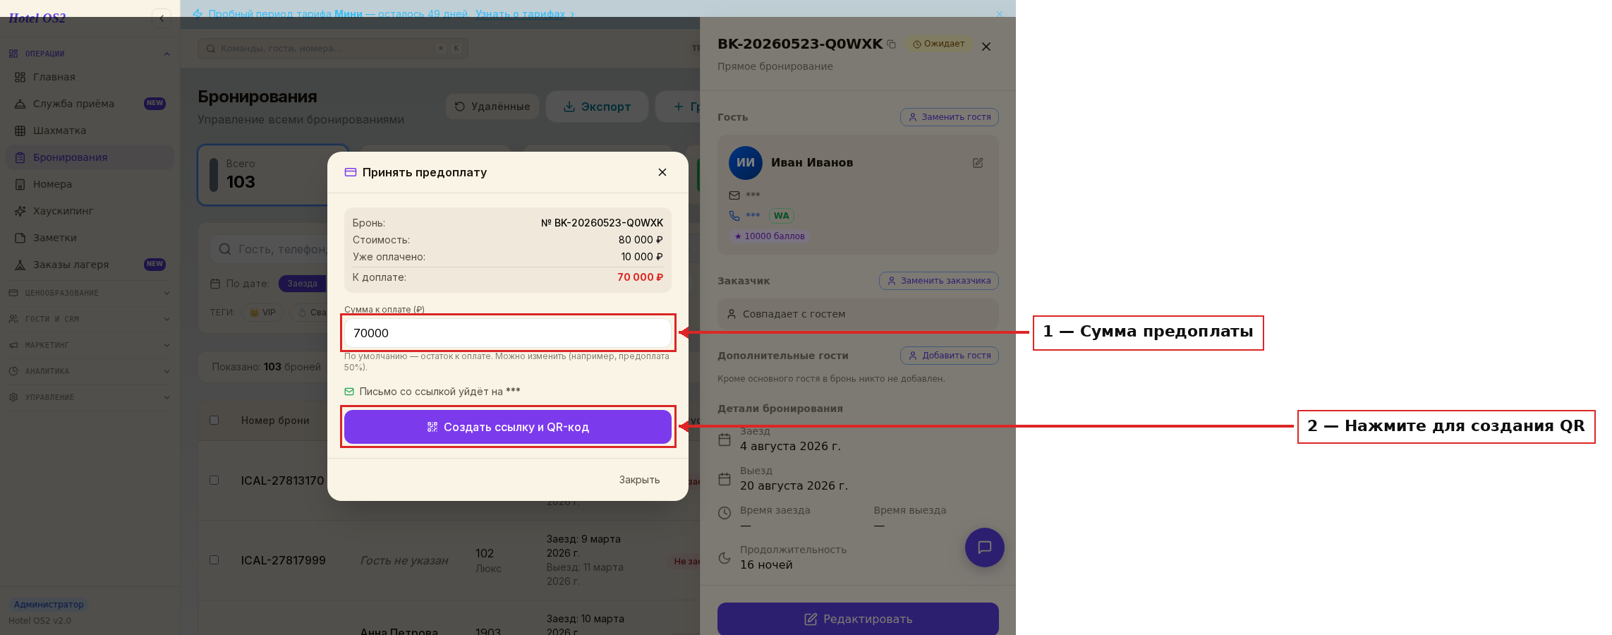Open Заметки page
Image resolution: width=1612 pixels, height=635 pixels.
(x=90, y=238)
